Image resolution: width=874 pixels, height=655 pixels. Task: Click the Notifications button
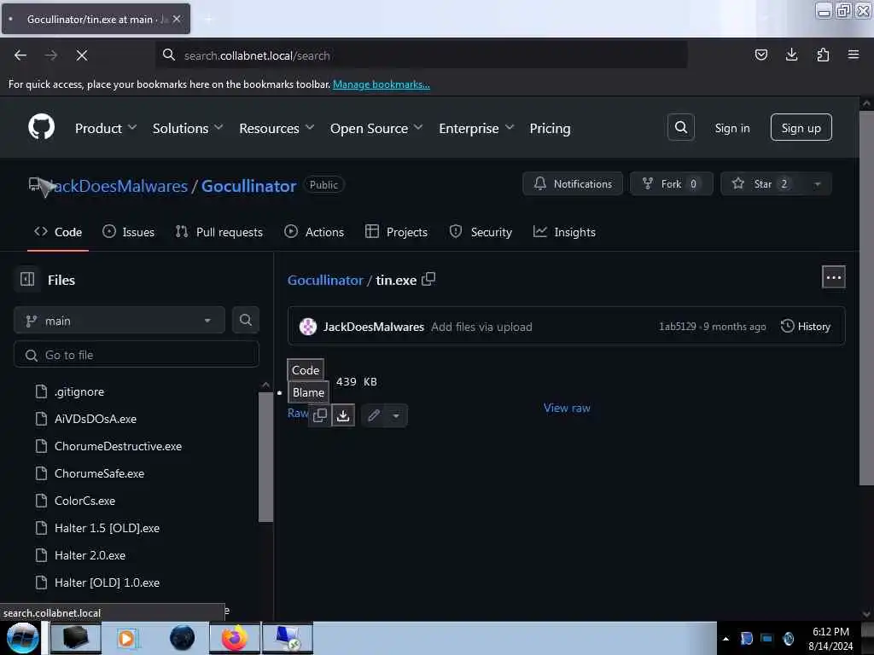click(x=573, y=184)
